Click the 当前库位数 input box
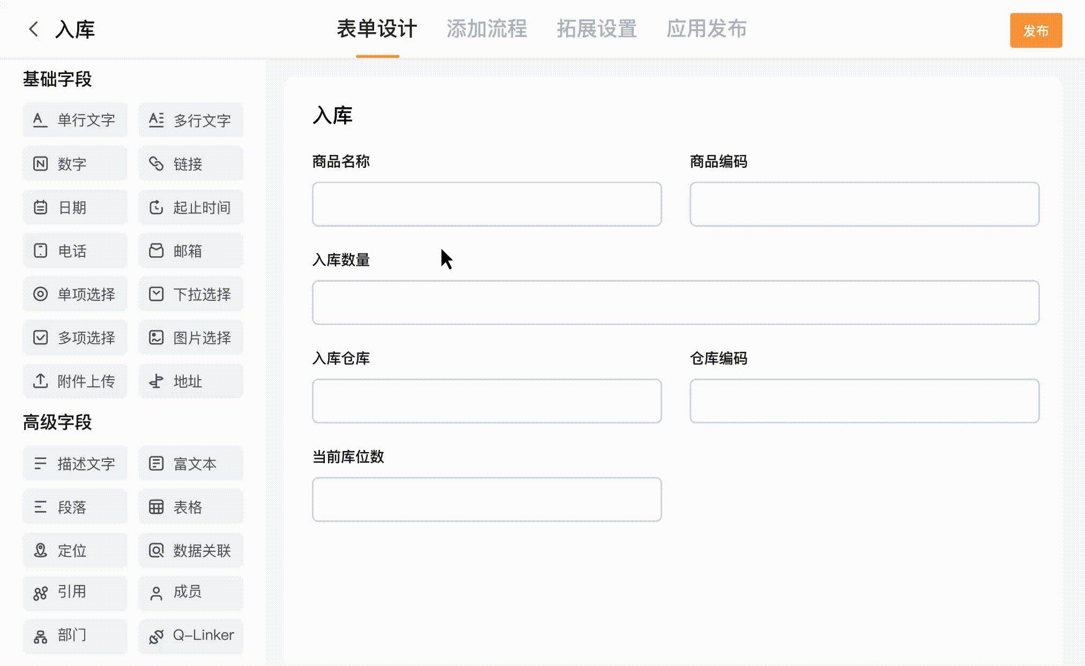 click(487, 499)
